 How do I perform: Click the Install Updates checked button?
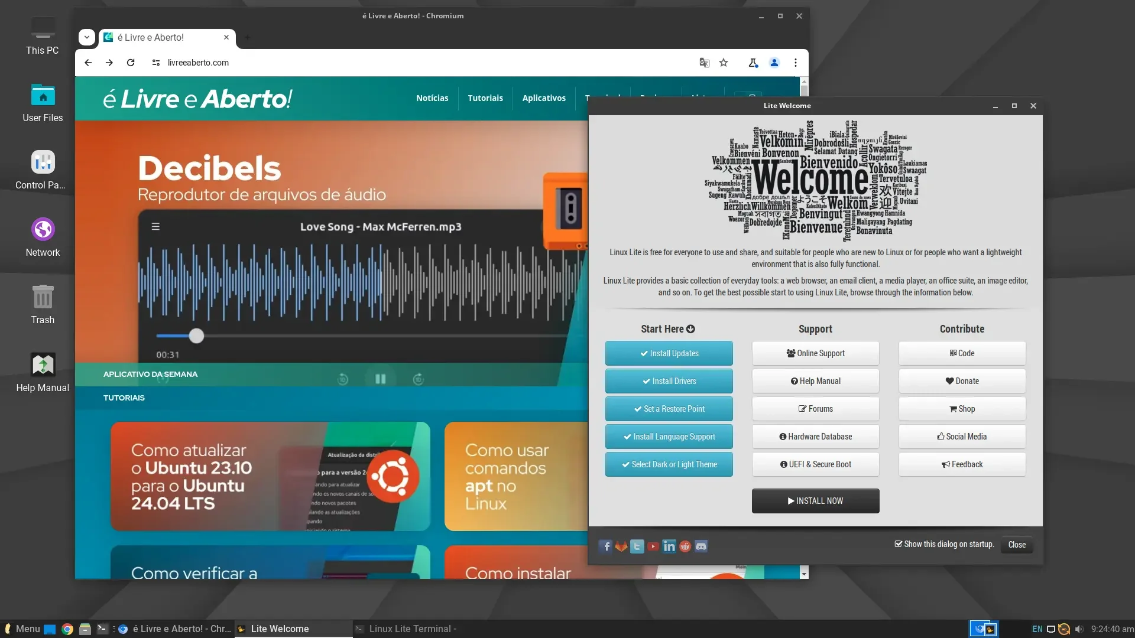tap(669, 353)
